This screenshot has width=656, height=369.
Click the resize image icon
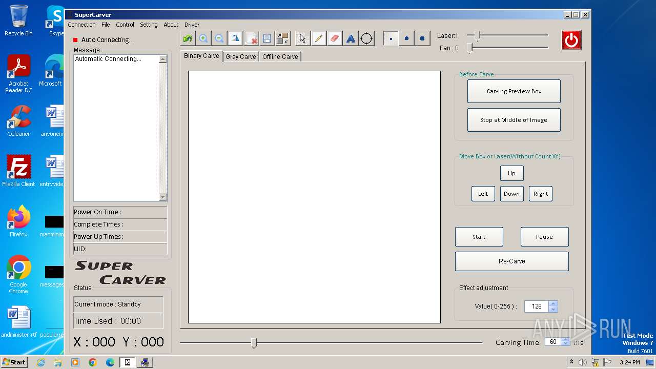(282, 38)
